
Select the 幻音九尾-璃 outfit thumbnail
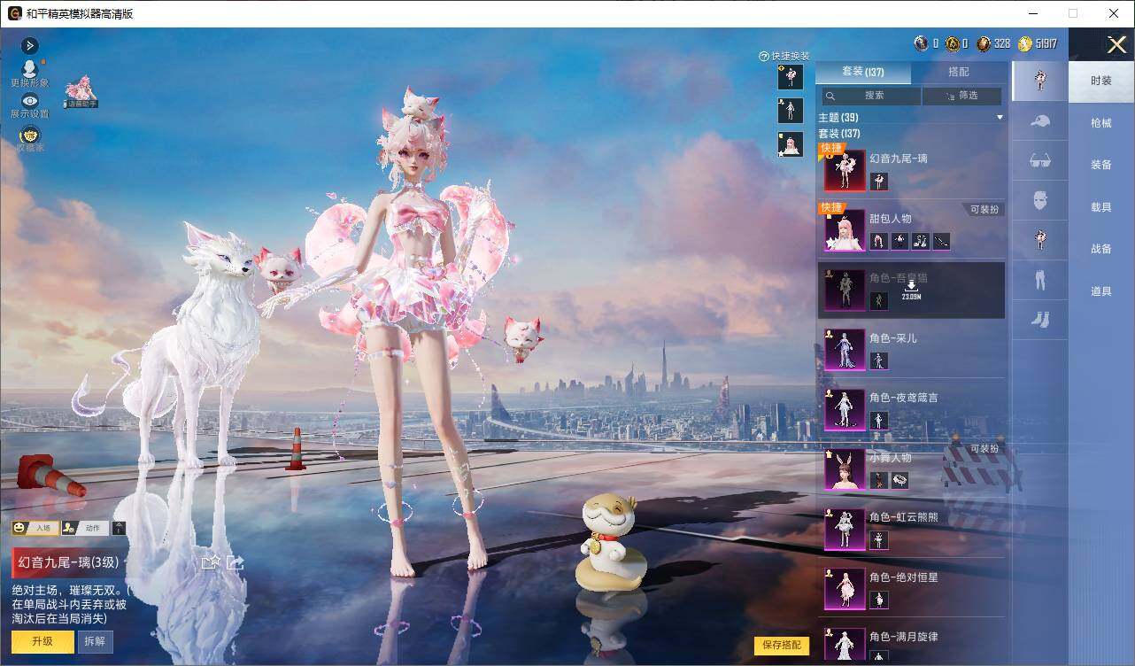(845, 170)
